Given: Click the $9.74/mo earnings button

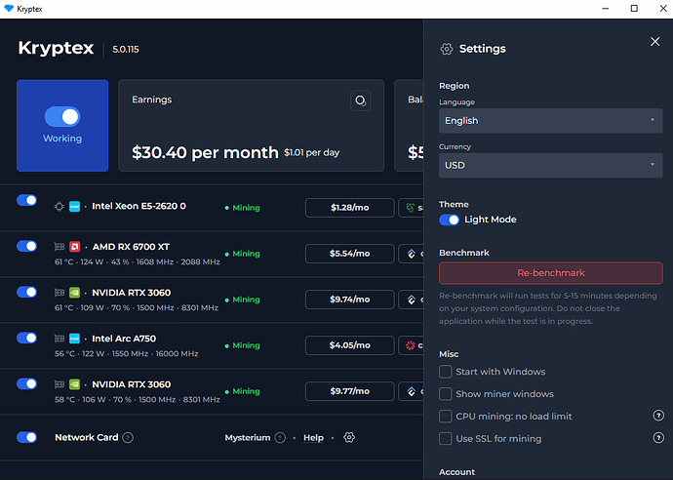Looking at the screenshot, I should [350, 300].
